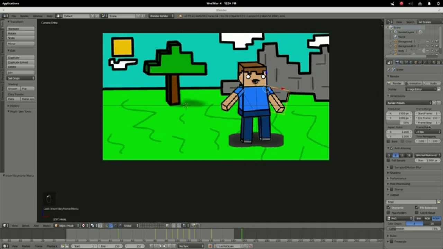443x249 pixels.
Task: Open the File menu
Action: point(14,16)
